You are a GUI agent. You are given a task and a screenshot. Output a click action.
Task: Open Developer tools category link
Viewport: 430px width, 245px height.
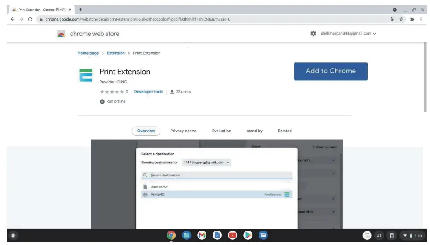click(148, 92)
